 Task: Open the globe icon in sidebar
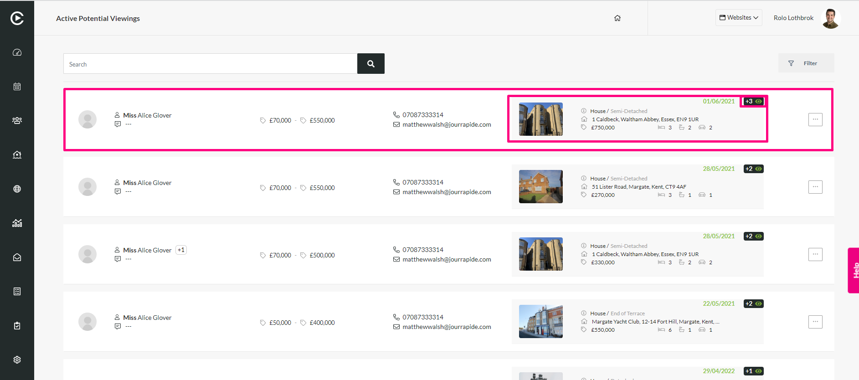[x=17, y=189]
